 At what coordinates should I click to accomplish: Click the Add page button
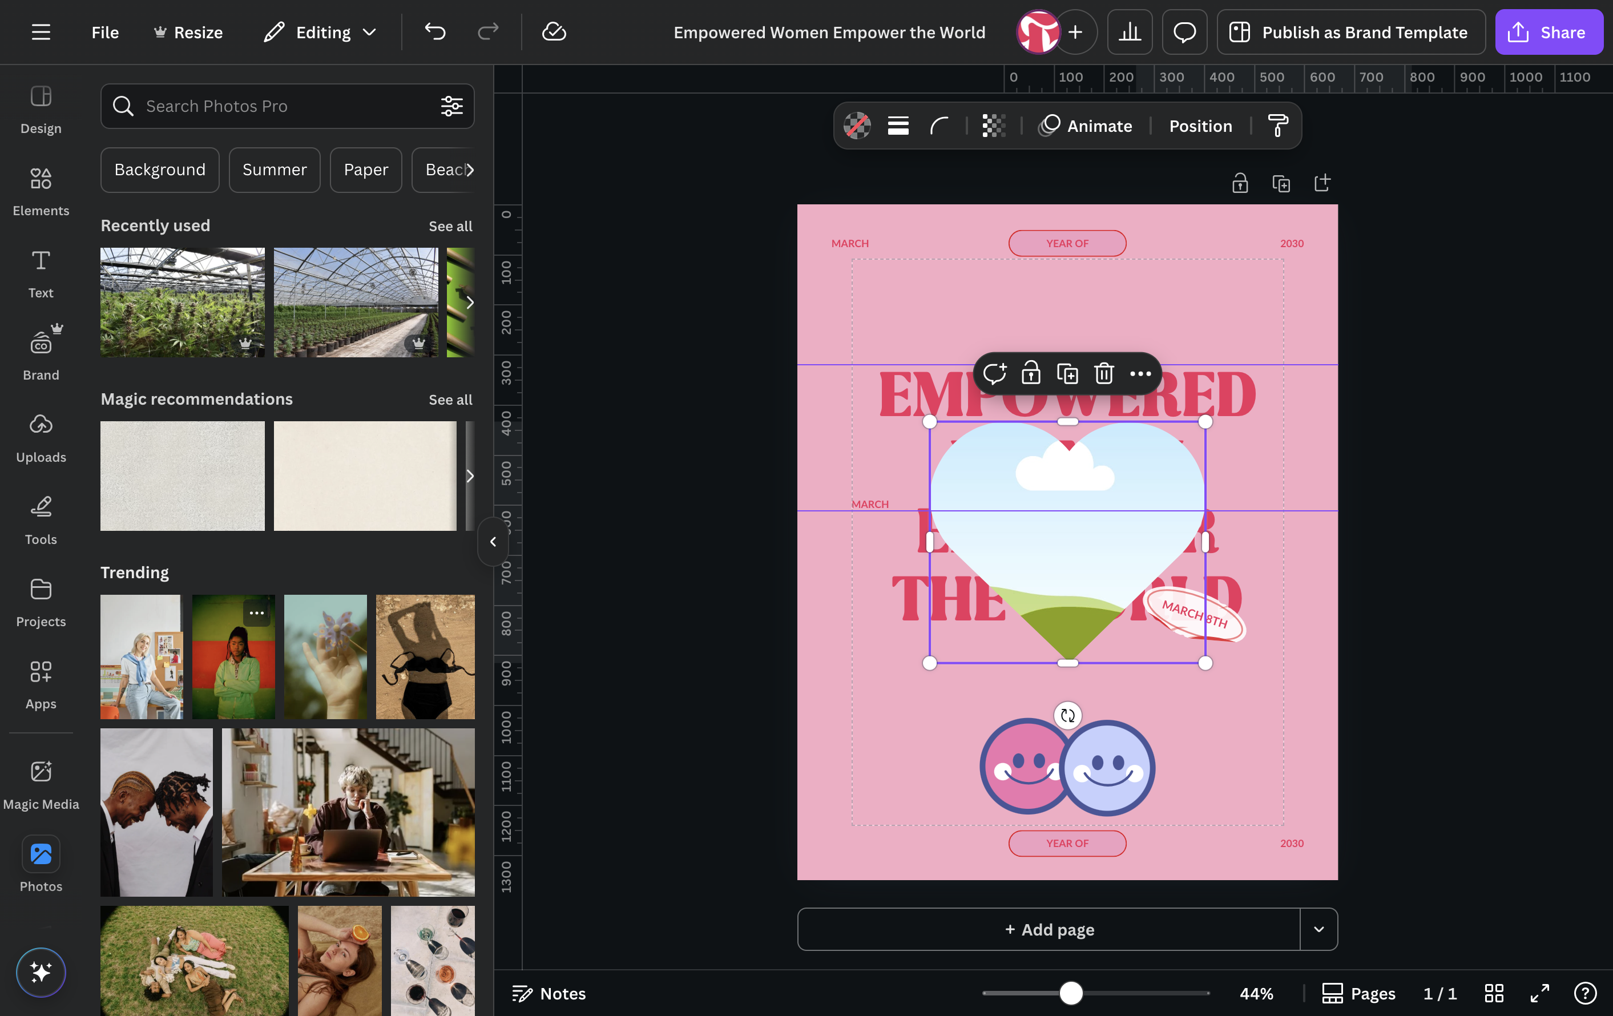pyautogui.click(x=1049, y=929)
